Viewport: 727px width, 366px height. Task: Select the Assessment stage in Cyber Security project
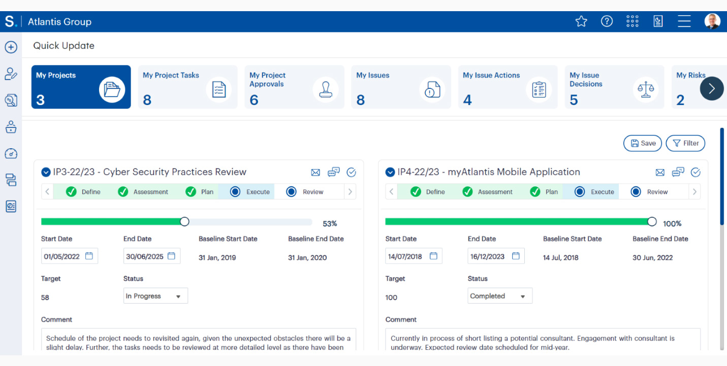coord(143,192)
